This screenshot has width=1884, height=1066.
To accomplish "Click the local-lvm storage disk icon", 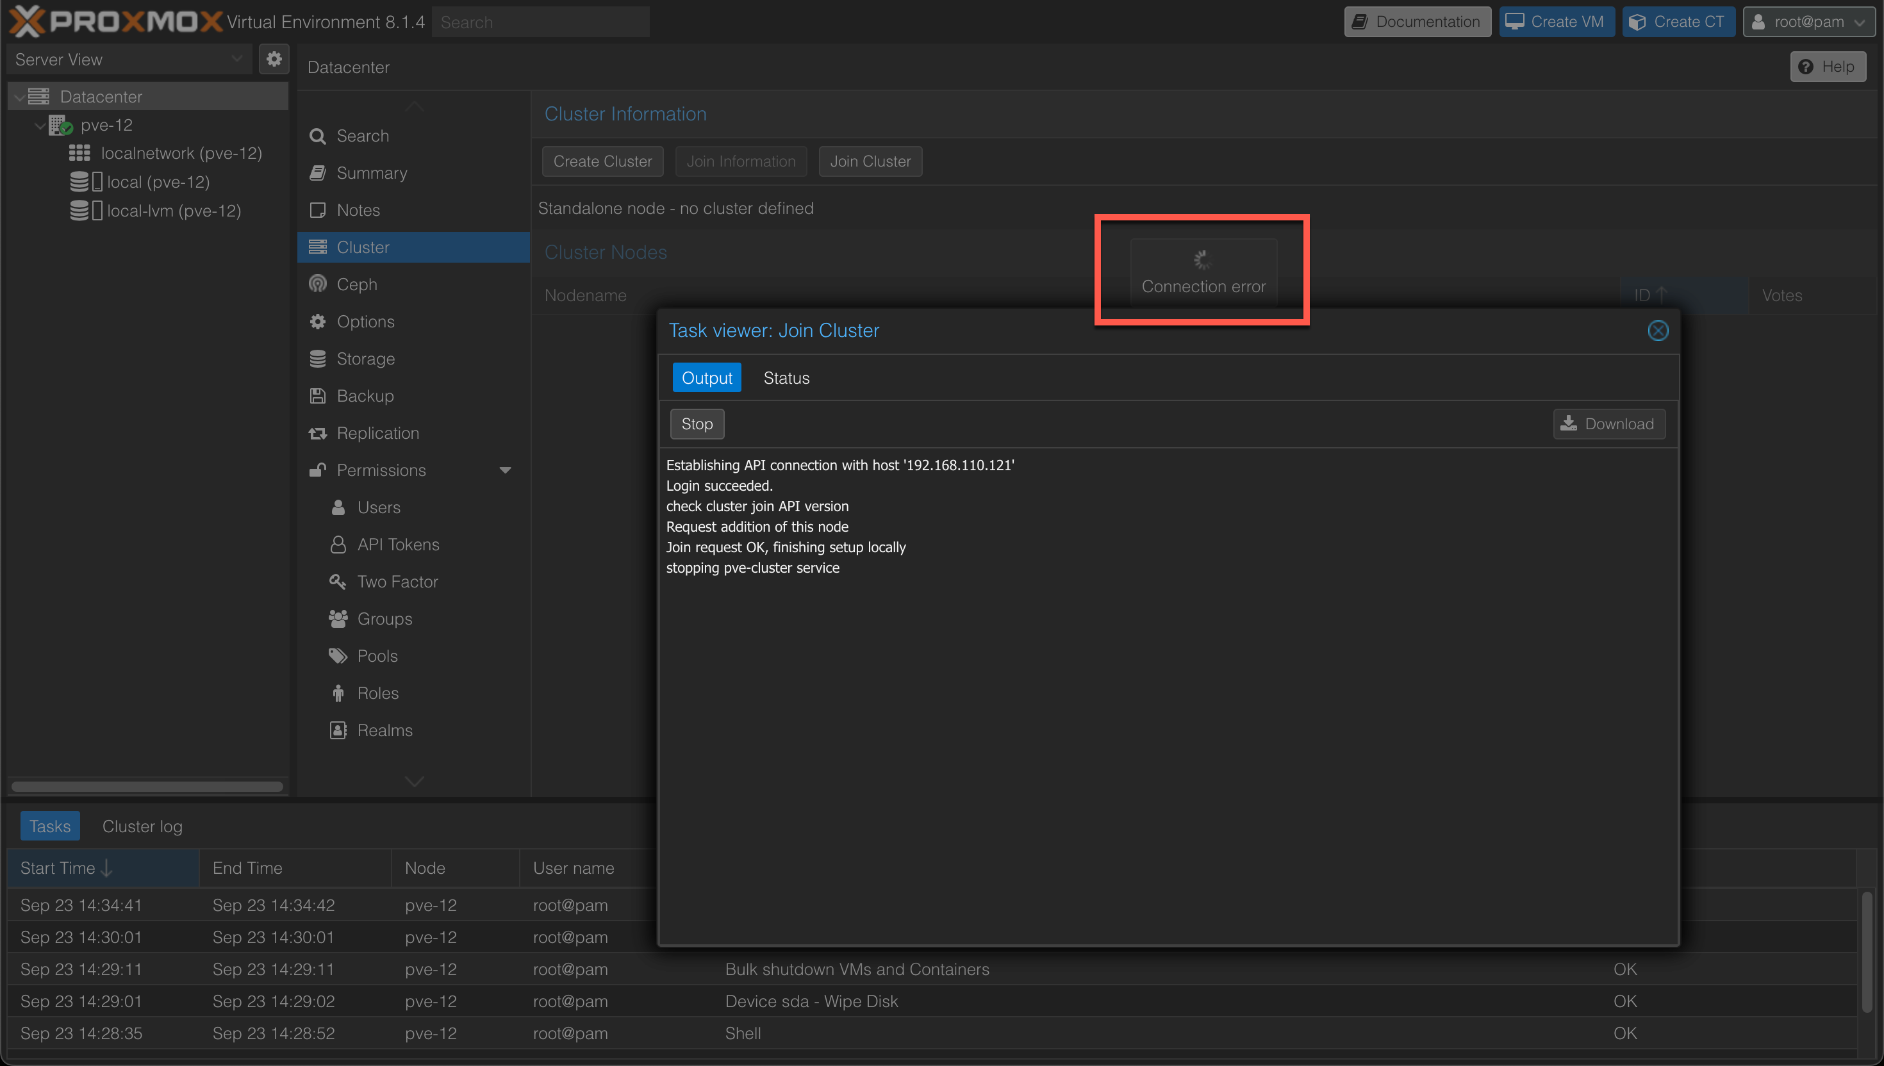I will click(x=79, y=211).
